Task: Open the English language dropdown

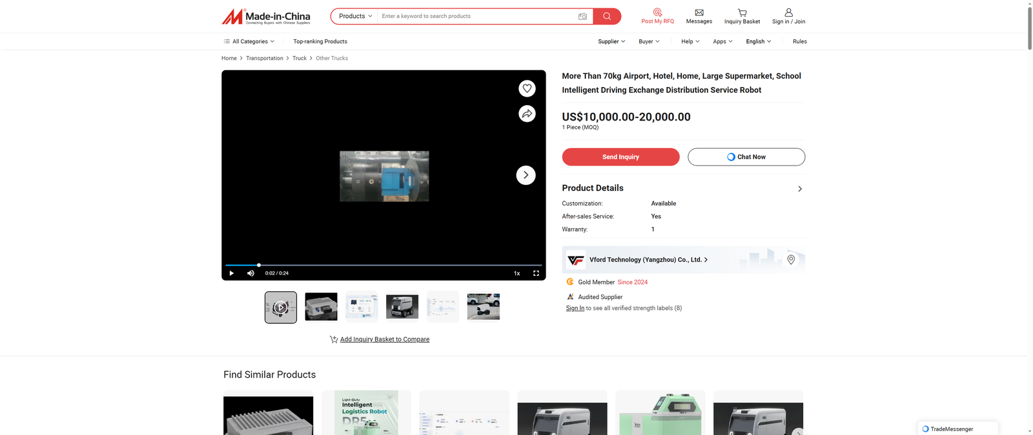Action: click(758, 41)
